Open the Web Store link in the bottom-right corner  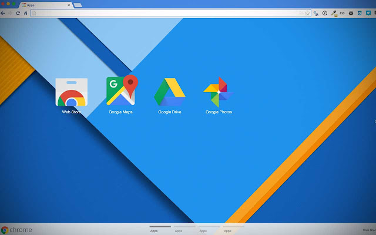point(370,230)
